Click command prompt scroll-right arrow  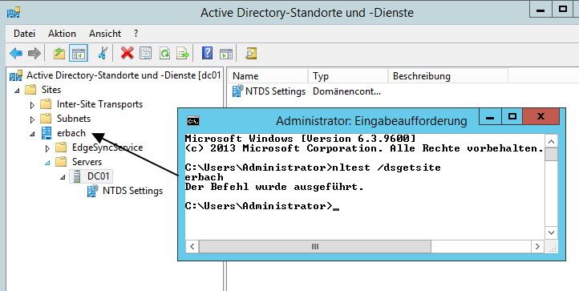click(x=537, y=246)
